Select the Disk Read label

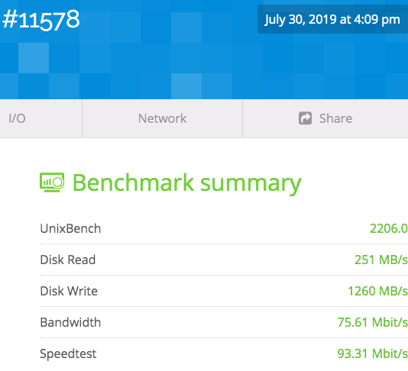click(68, 260)
